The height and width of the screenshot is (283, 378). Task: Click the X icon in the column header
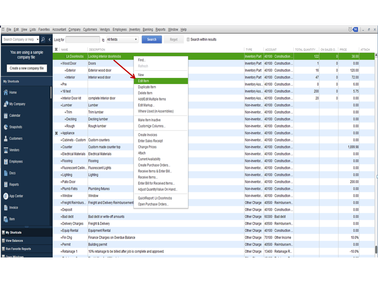coord(56,50)
